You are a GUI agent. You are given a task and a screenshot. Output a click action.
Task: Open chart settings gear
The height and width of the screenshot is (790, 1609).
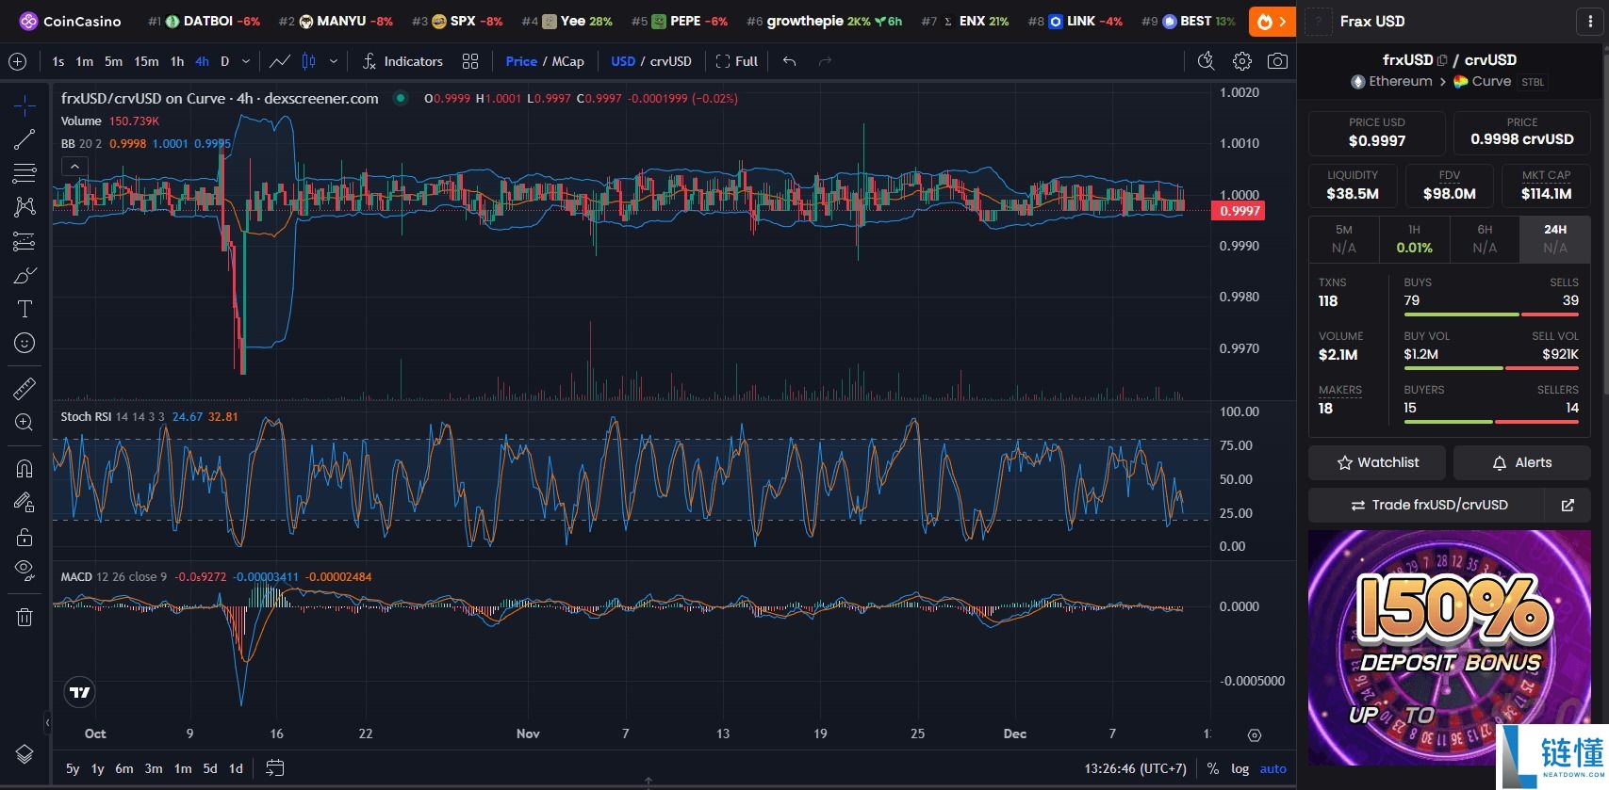click(x=1242, y=61)
